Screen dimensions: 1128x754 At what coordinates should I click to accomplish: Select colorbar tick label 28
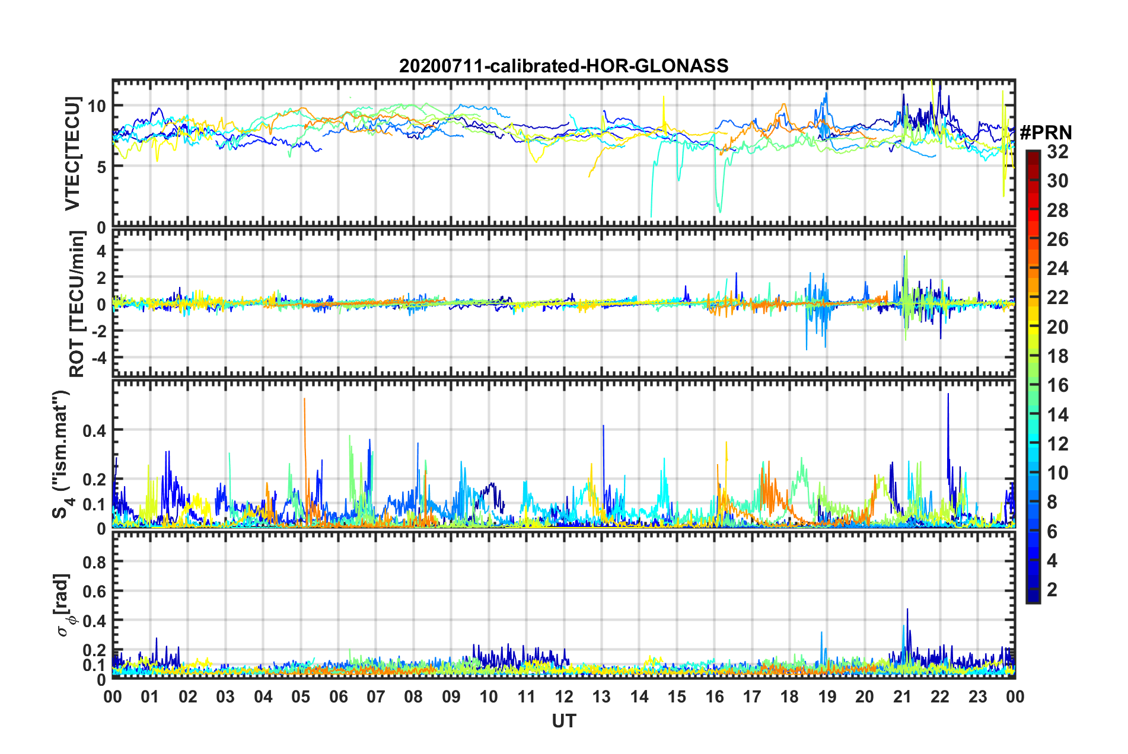click(1057, 210)
